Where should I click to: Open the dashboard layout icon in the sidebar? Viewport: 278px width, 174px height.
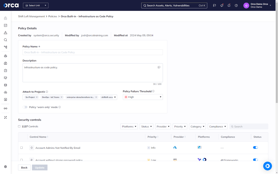(x=5, y=25)
